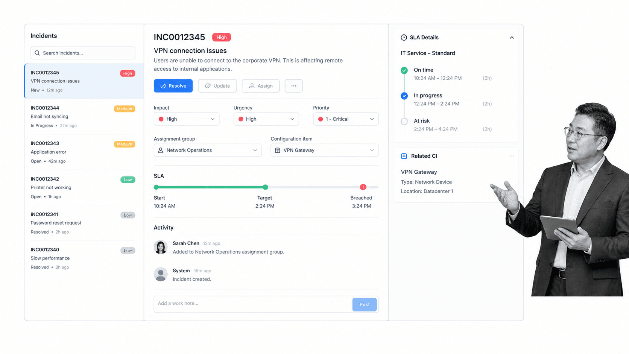
Task: Click the Add a work note field
Action: pyautogui.click(x=253, y=304)
